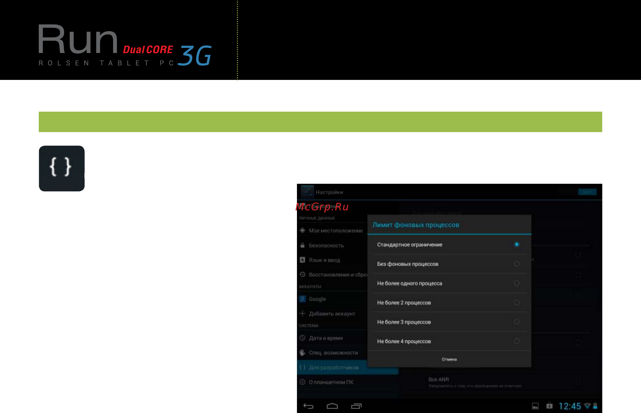
Task: Open the Восстановление и сброс restore icon
Action: click(303, 274)
